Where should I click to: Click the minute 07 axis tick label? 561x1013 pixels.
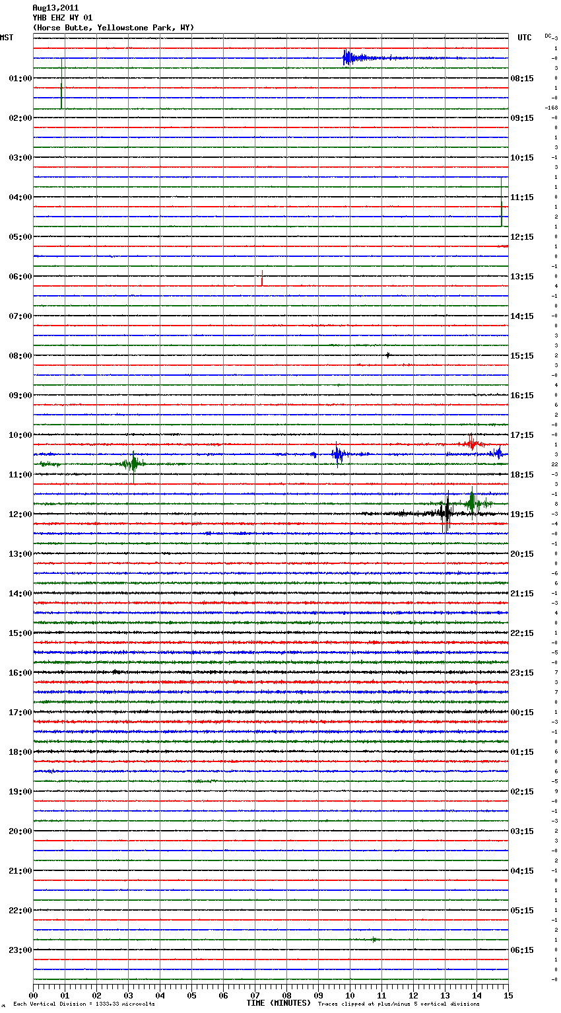pos(255,995)
